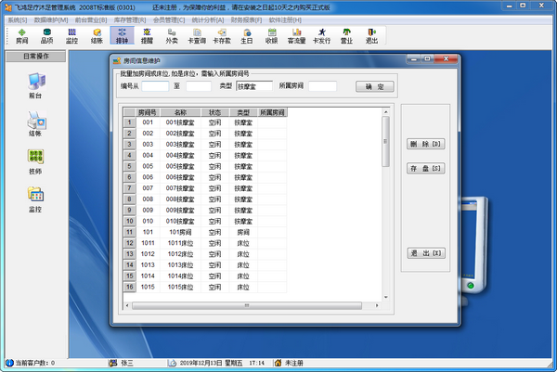Click the 技师 sidebar icon
The image size is (557, 372).
pos(35,160)
